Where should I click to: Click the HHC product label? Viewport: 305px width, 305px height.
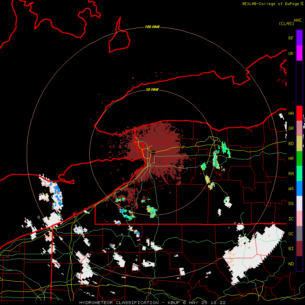coord(298,20)
